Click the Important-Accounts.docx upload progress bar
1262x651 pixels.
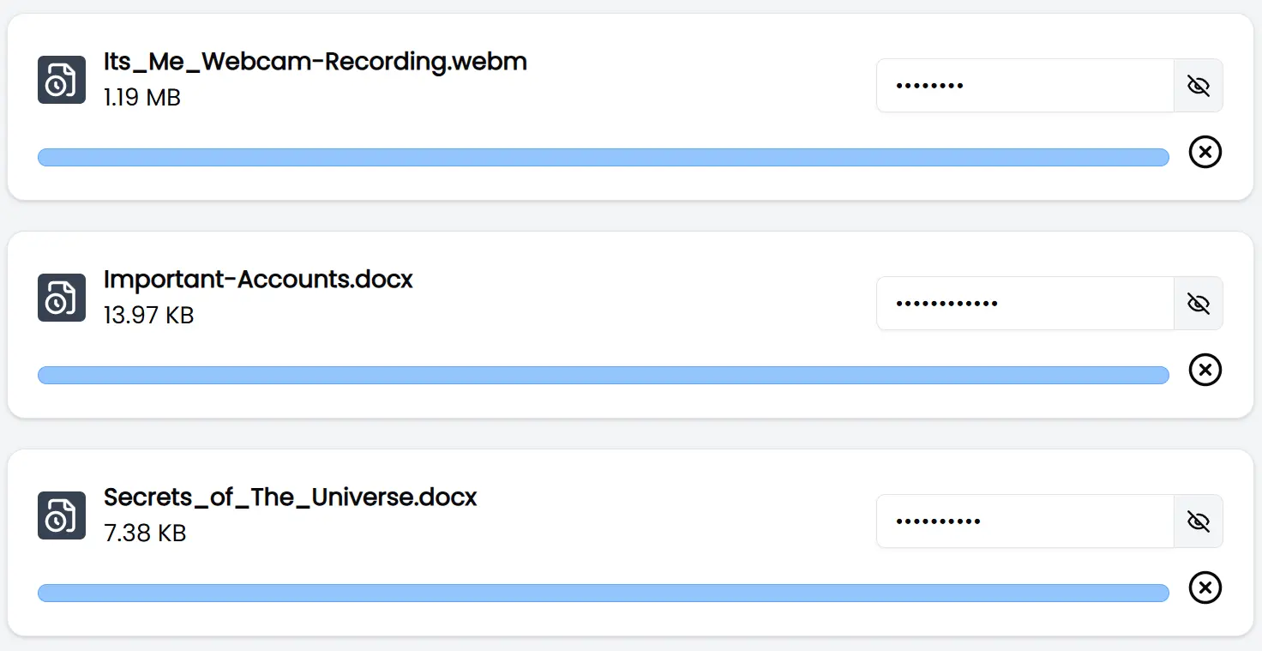pos(603,375)
